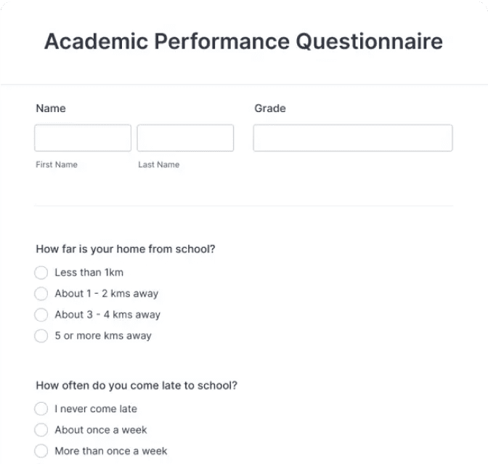This screenshot has height=464, width=488.
Task: Click the Academic Performance Questionnaire heading
Action: coord(243,41)
